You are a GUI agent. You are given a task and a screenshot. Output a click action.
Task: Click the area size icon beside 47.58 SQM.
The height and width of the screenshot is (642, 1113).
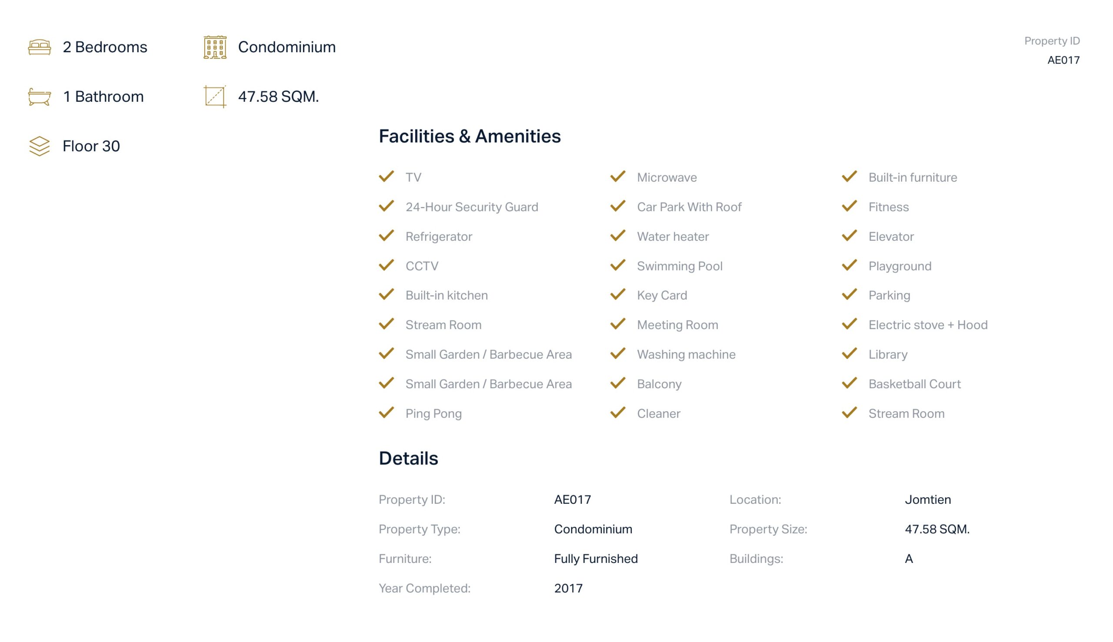[215, 96]
